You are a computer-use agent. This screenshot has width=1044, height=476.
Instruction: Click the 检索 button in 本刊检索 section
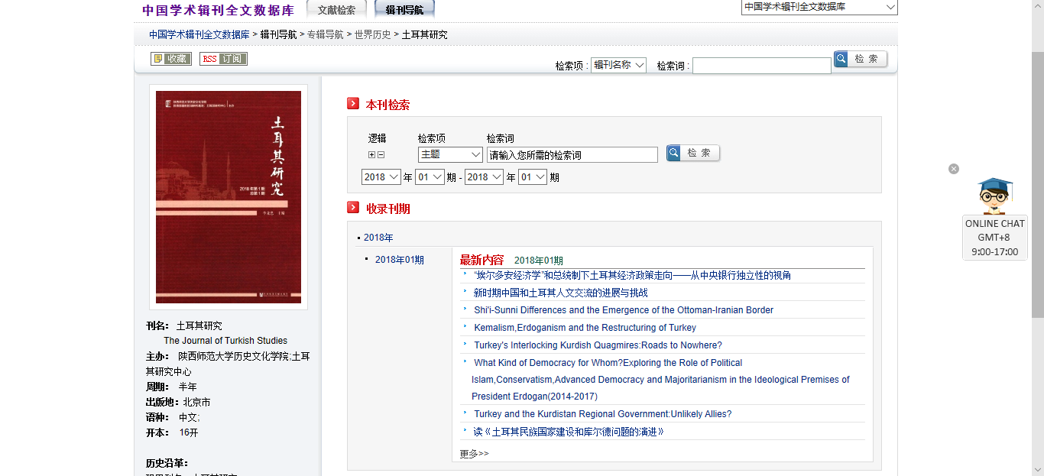pos(692,154)
